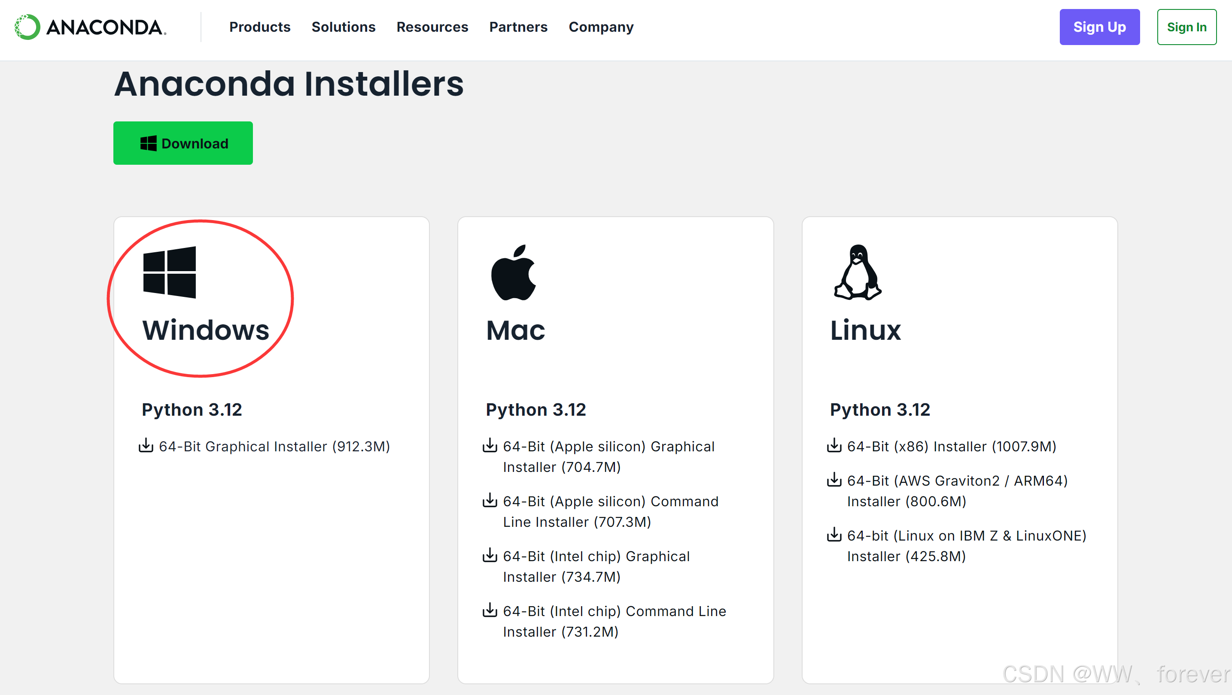Click the Anaconda logo in header
The height and width of the screenshot is (695, 1232).
tap(90, 27)
